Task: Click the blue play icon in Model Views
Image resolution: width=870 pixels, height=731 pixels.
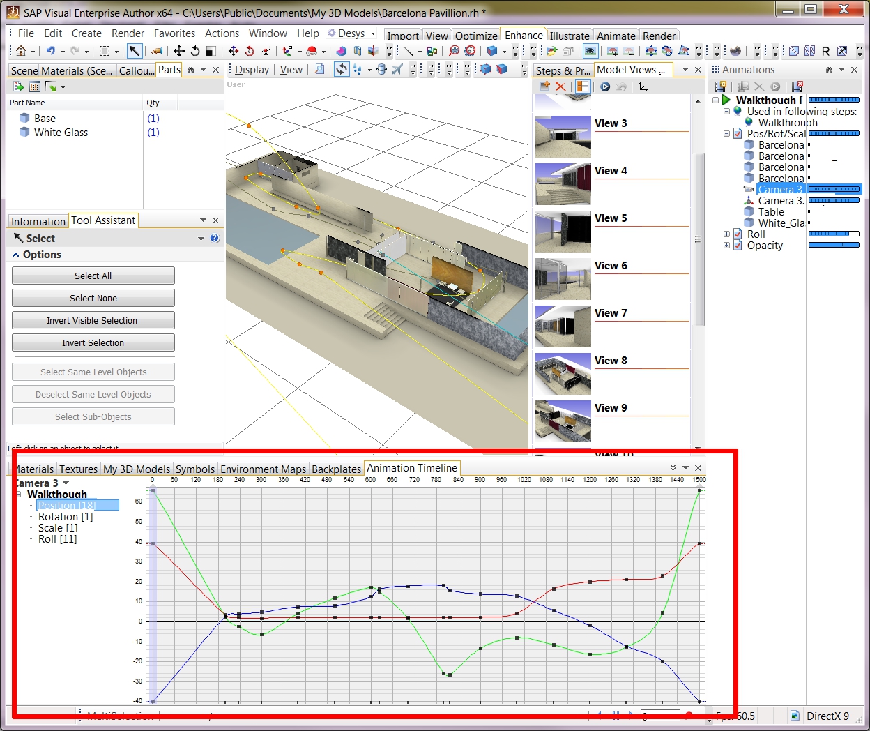Action: (605, 86)
